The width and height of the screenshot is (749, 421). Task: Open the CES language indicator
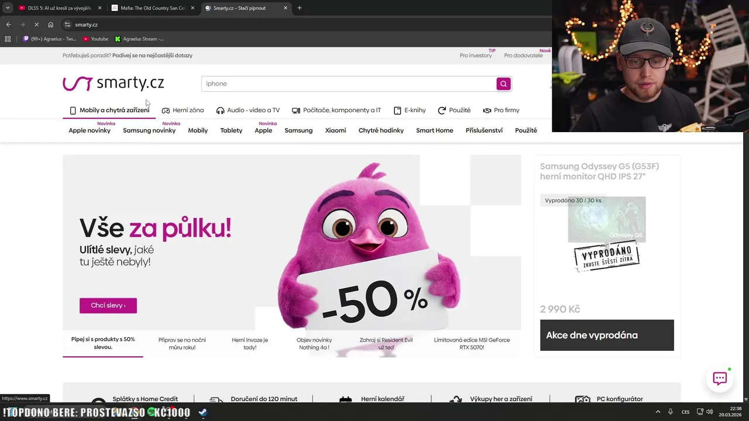pyautogui.click(x=685, y=412)
